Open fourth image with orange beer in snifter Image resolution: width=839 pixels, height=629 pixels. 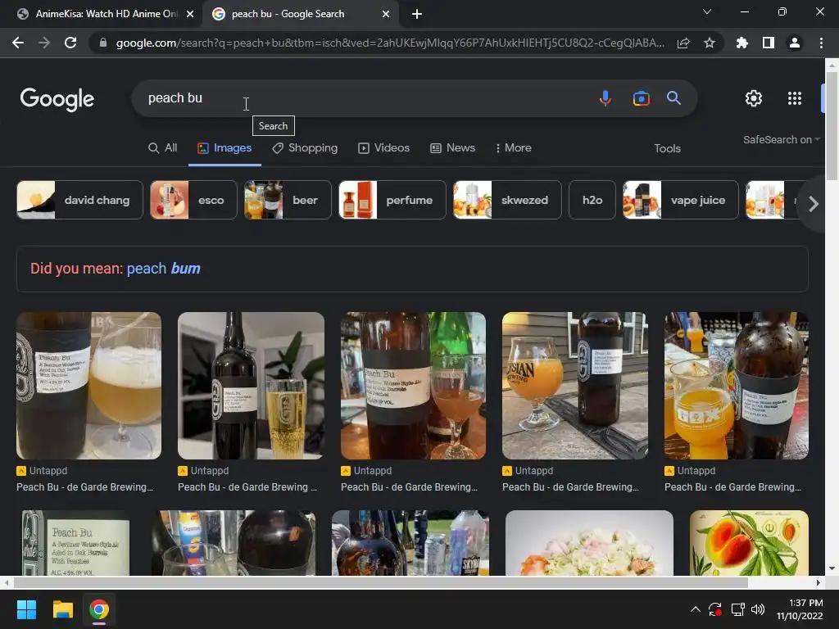575,386
